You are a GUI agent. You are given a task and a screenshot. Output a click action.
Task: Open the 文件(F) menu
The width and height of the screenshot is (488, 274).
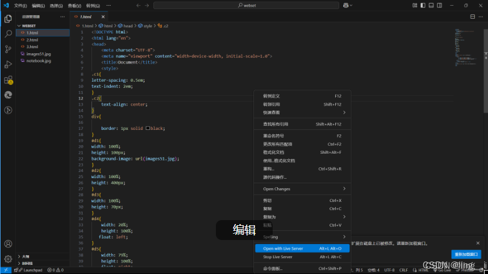pyautogui.click(x=20, y=6)
